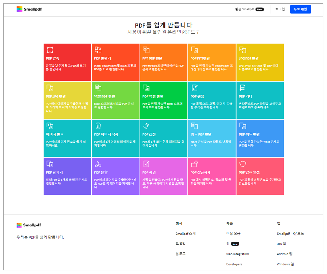The image size is (327, 274).
Task: Click the Smallpdf logo in footer
Action: tap(29, 225)
